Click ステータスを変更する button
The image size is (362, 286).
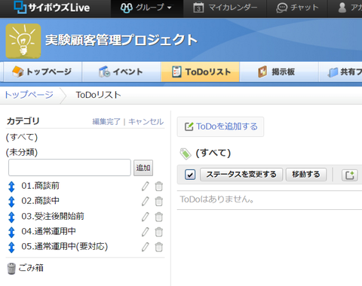[x=241, y=175]
